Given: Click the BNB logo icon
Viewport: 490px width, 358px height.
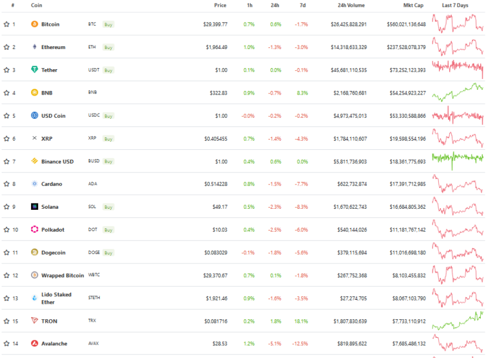Looking at the screenshot, I should pyautogui.click(x=35, y=92).
